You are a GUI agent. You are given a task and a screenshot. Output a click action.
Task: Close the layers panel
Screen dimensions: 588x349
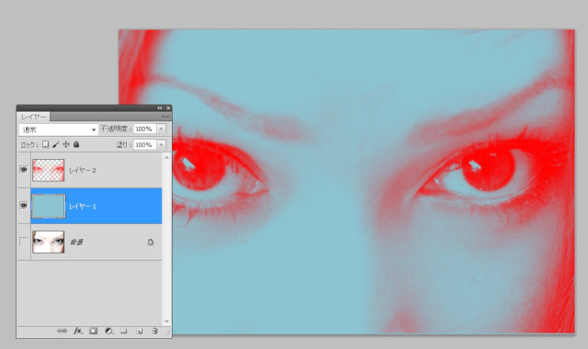click(x=168, y=108)
